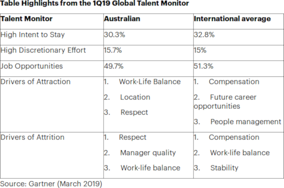Select the Location list item
284x188 pixels.
click(x=135, y=97)
